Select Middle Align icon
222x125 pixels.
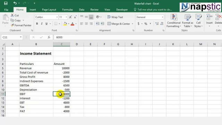tap(86, 17)
